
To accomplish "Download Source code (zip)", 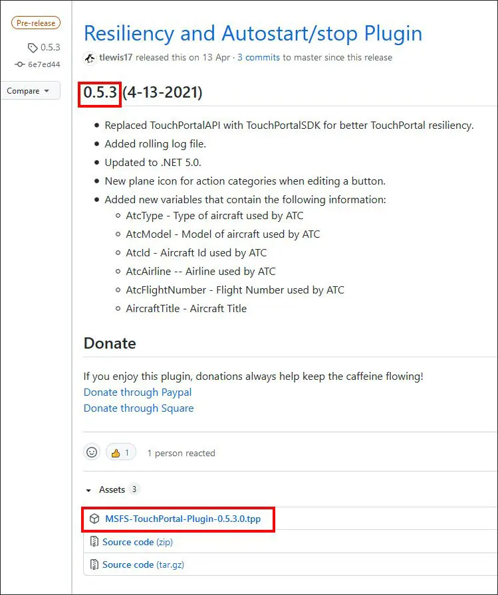I will pos(138,542).
